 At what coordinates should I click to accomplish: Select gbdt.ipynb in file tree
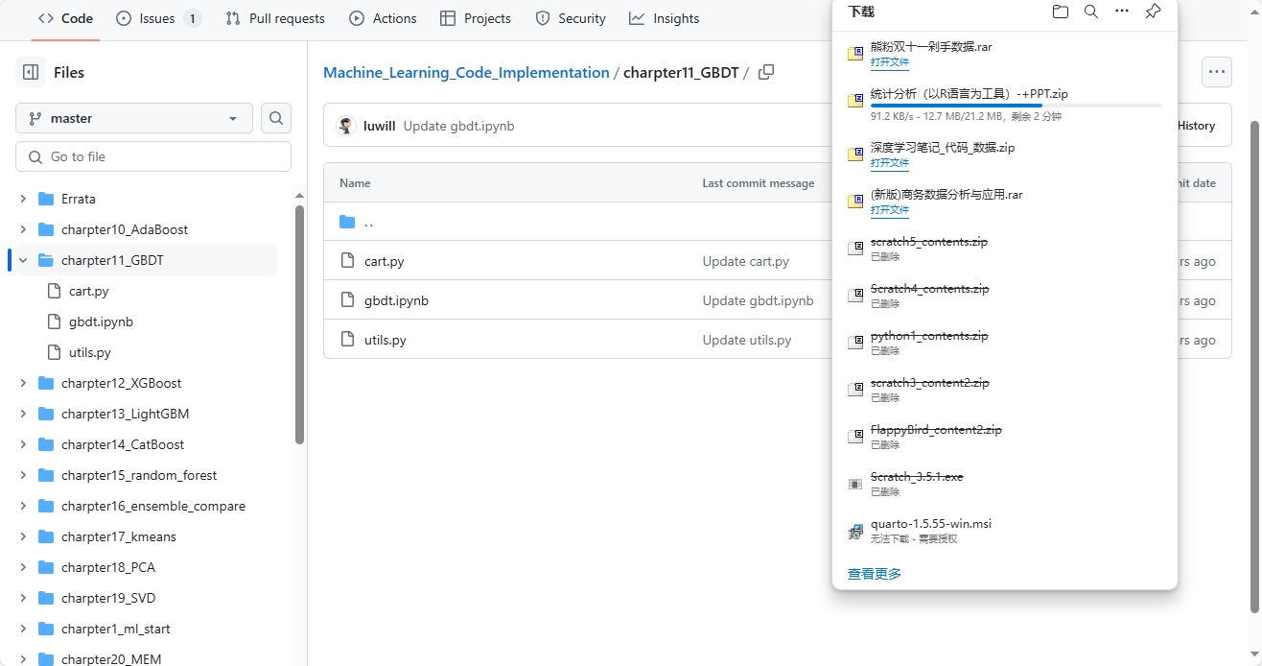click(x=101, y=321)
